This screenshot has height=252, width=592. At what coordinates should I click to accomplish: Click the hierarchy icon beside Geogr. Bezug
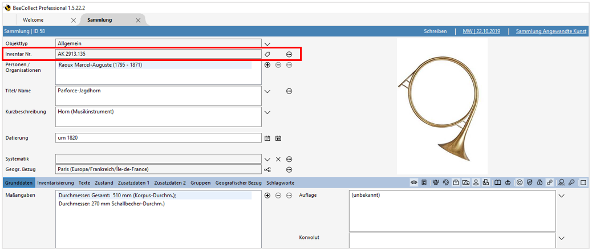pyautogui.click(x=267, y=169)
